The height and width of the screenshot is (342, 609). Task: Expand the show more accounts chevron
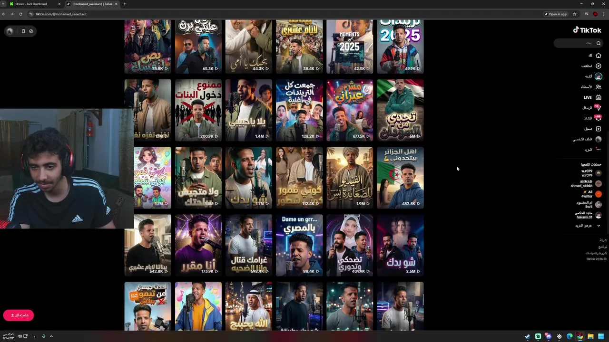pyautogui.click(x=599, y=226)
